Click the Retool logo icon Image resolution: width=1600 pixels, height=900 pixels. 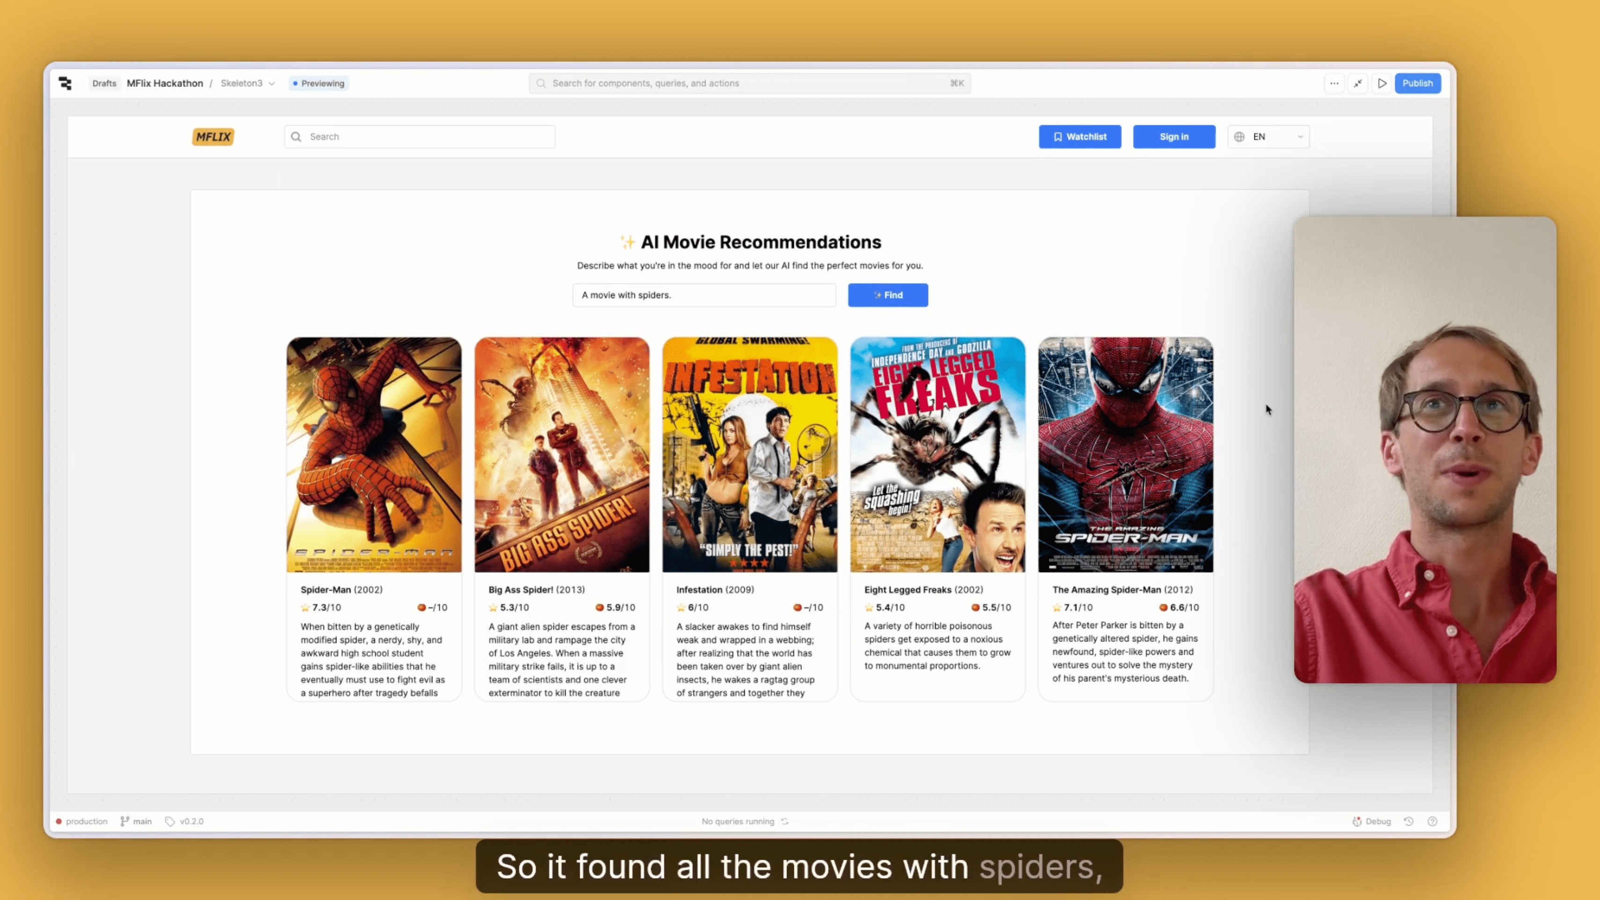point(65,83)
